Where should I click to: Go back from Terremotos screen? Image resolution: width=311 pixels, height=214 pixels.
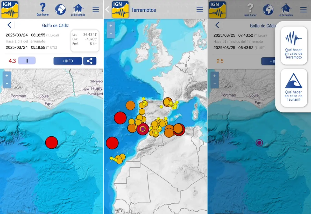[x=108, y=10]
